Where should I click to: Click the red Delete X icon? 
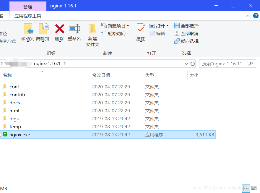59,29
